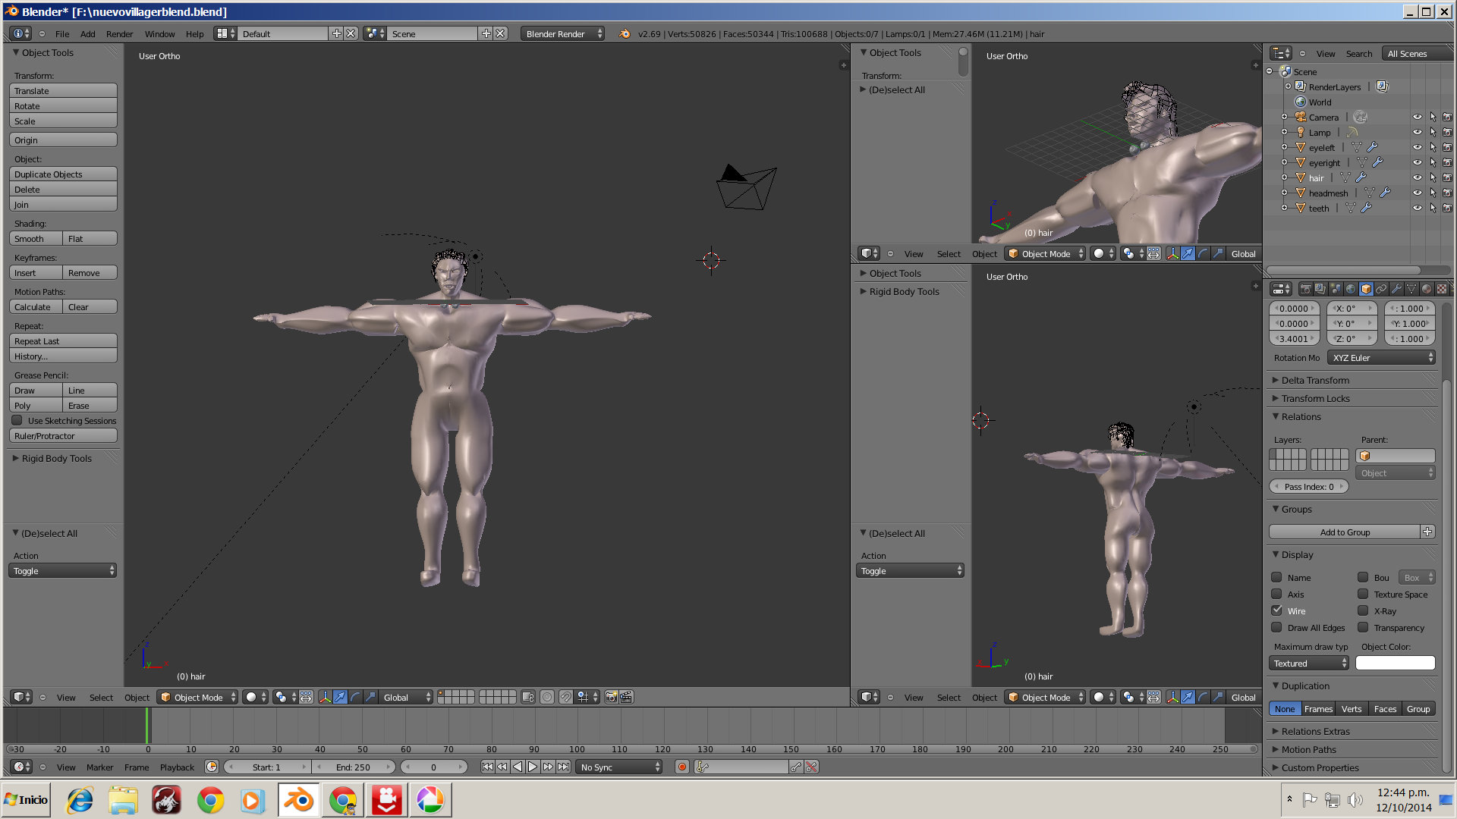Click the red record auto-keyframe button
Image resolution: width=1457 pixels, height=819 pixels.
click(682, 767)
